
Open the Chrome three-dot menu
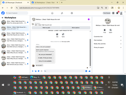pyautogui.click(x=123, y=8)
